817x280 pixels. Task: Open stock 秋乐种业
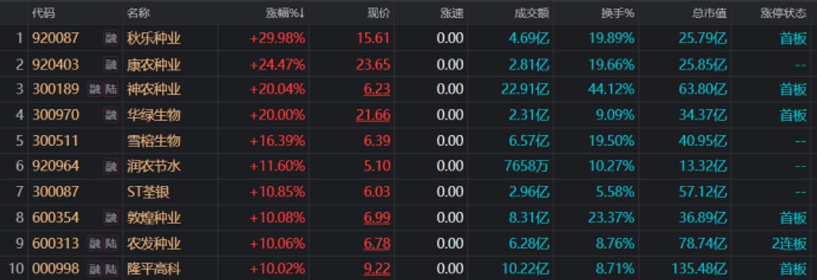[x=154, y=39]
